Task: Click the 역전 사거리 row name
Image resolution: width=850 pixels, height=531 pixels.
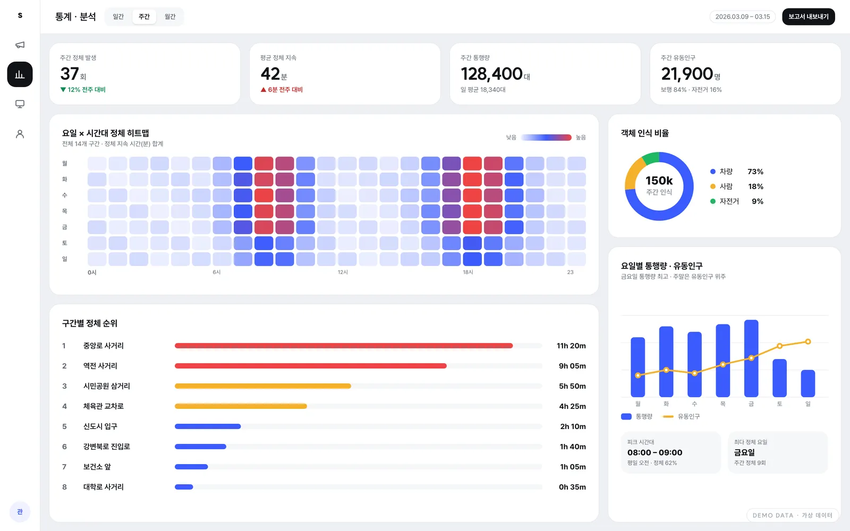Action: (100, 366)
